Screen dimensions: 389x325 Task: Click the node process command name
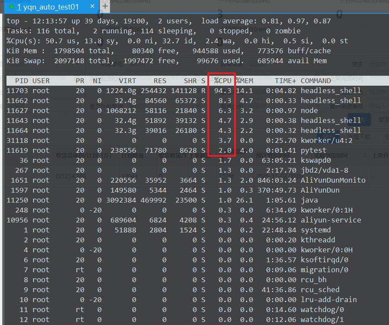tap(309, 110)
